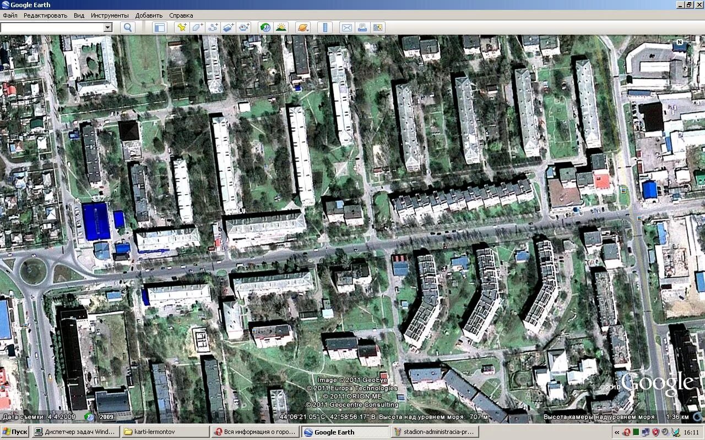Switch to the Вся информация о горо... taskbar item
Image resolution: width=705 pixels, height=440 pixels.
tap(255, 432)
